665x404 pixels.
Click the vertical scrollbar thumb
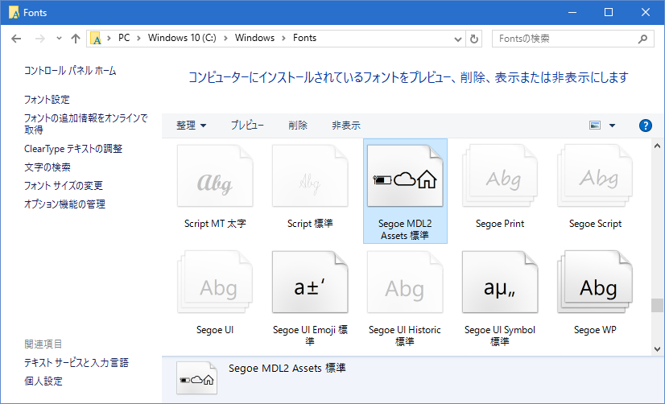pos(657,305)
